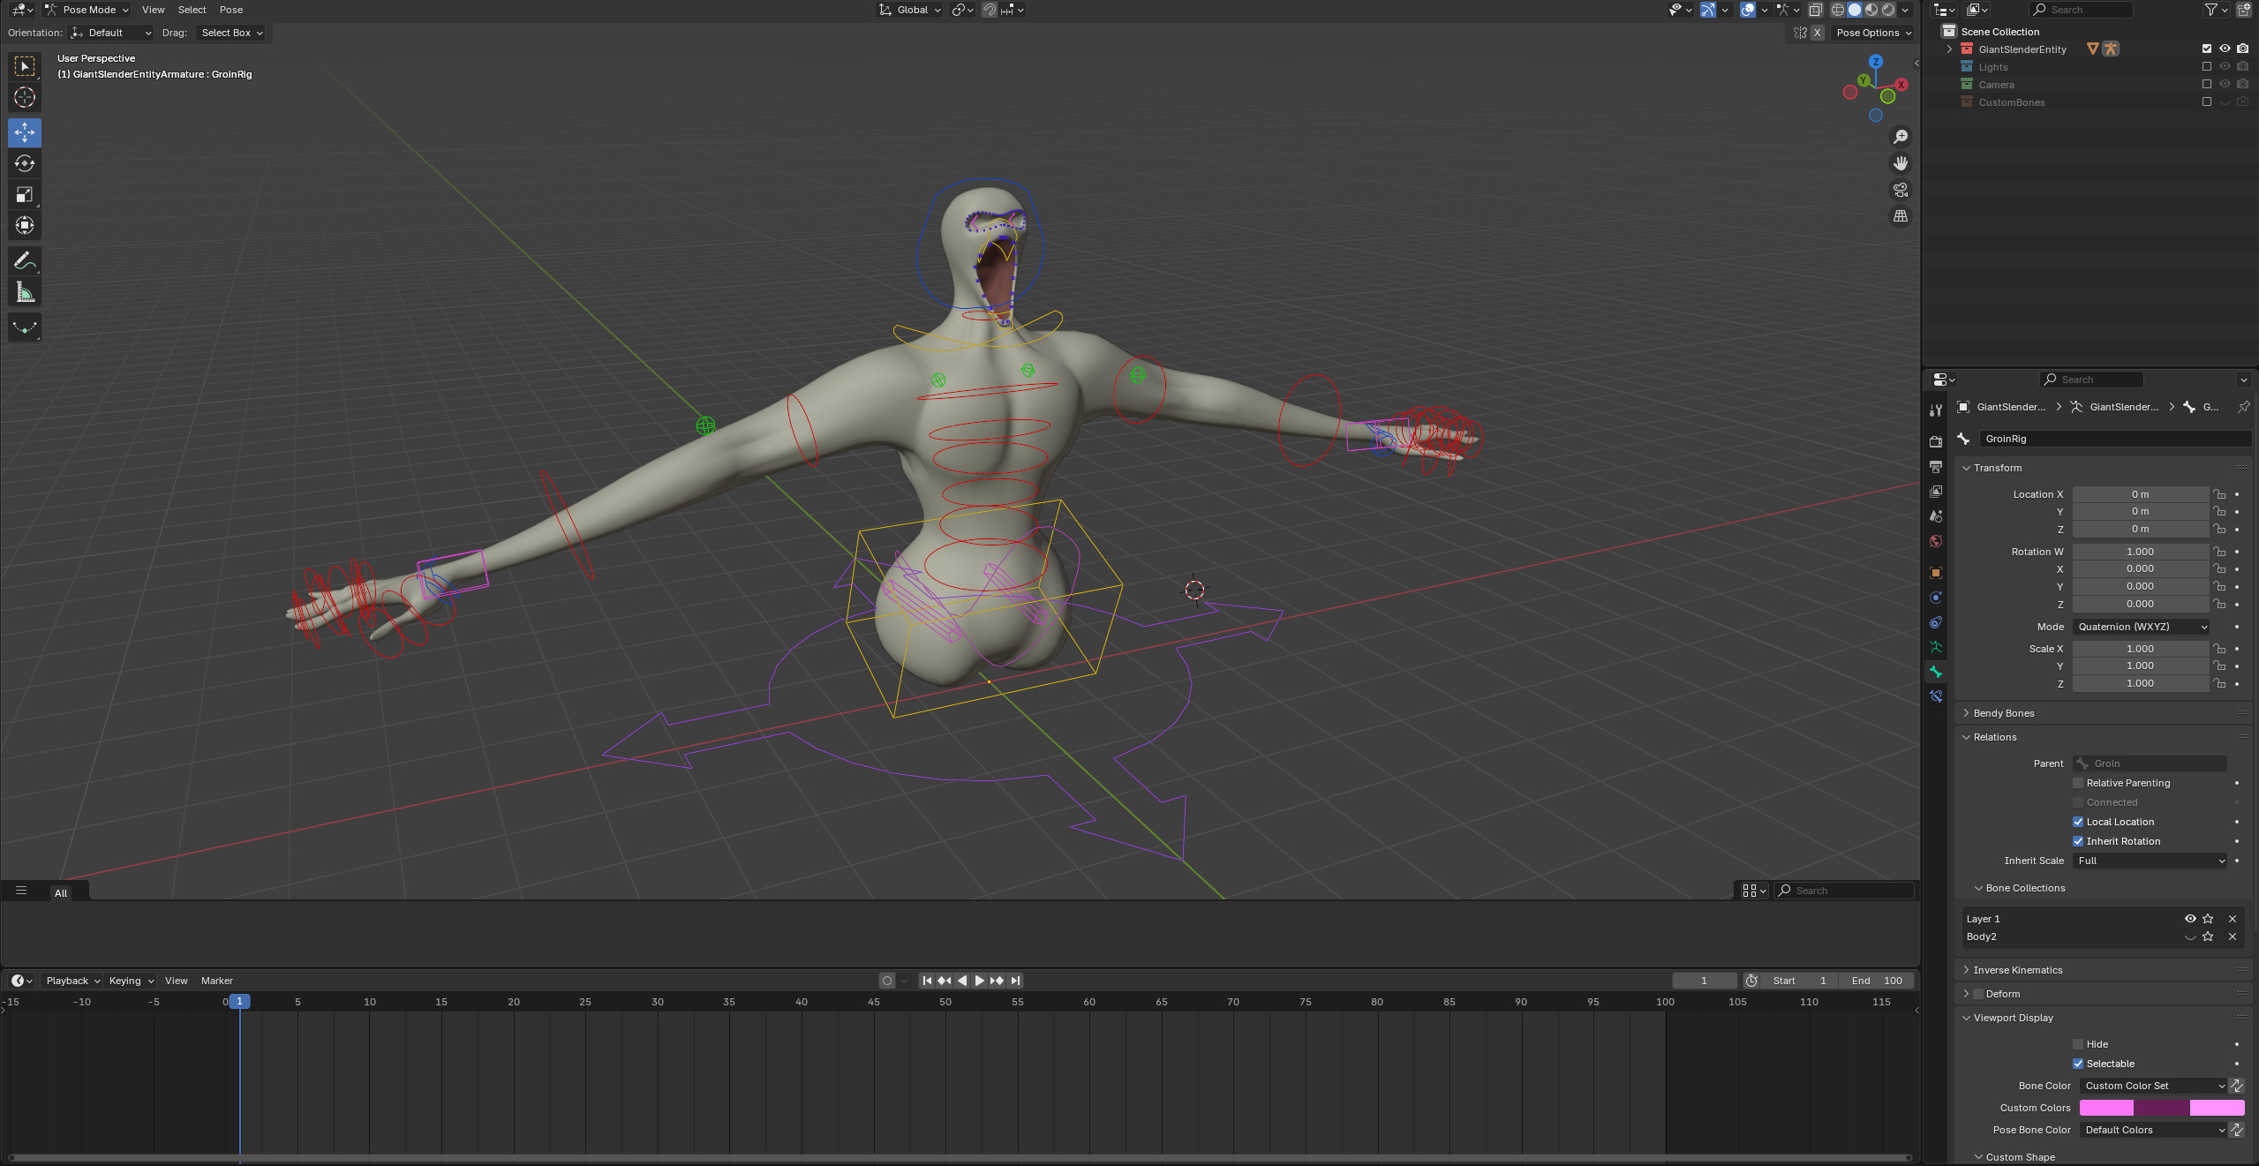The width and height of the screenshot is (2259, 1166).
Task: Open the Drag Select Box dropdown
Action: pyautogui.click(x=232, y=33)
